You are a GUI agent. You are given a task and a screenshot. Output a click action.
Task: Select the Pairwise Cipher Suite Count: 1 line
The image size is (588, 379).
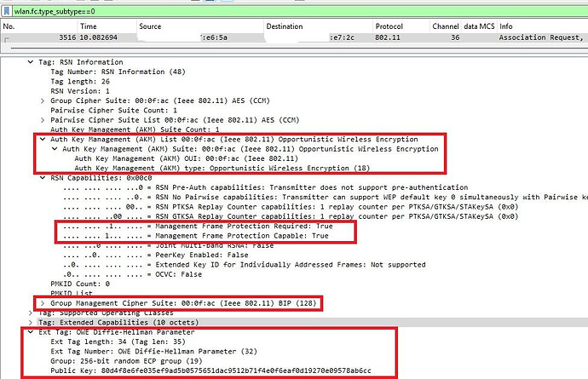pyautogui.click(x=113, y=110)
